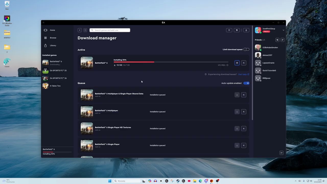Viewport: 327px width, 184px height.
Task: Open the taskbar clock and date
Action: [318, 181]
